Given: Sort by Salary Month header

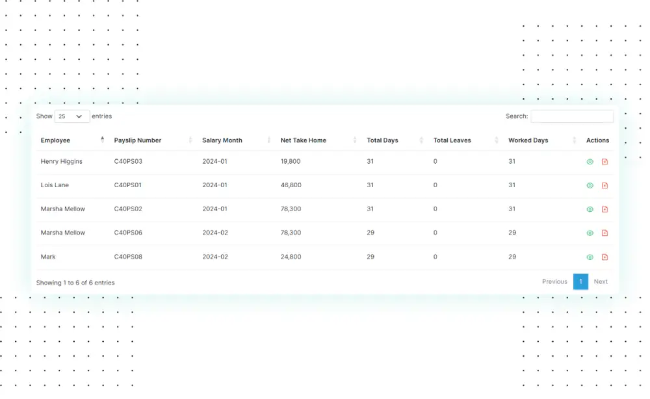Looking at the screenshot, I should pyautogui.click(x=222, y=140).
